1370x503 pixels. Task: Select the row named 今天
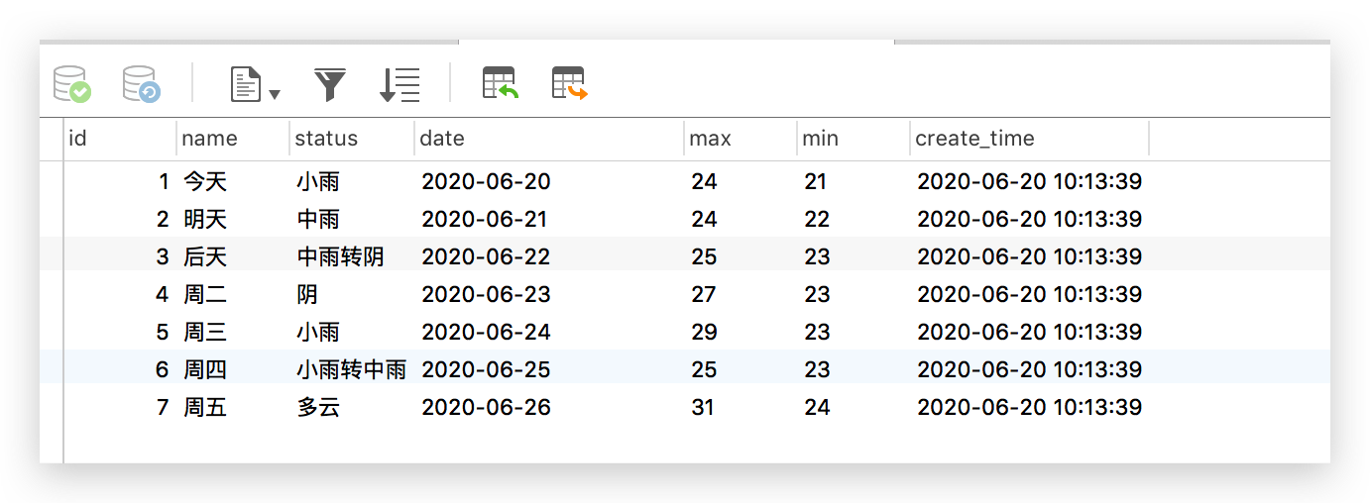[x=696, y=181]
